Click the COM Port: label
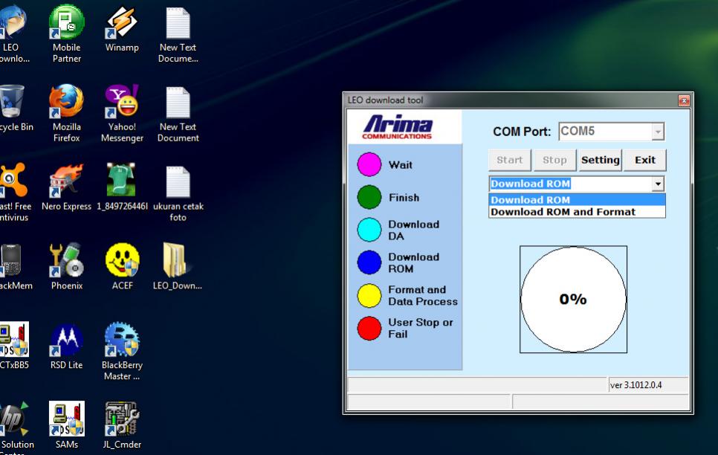Screen dimensions: 718x455 click(x=522, y=132)
